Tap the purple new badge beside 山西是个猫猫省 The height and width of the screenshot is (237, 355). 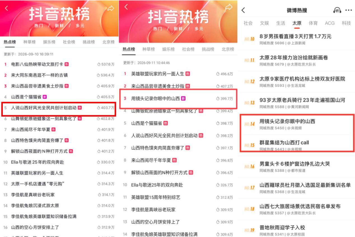[44, 97]
